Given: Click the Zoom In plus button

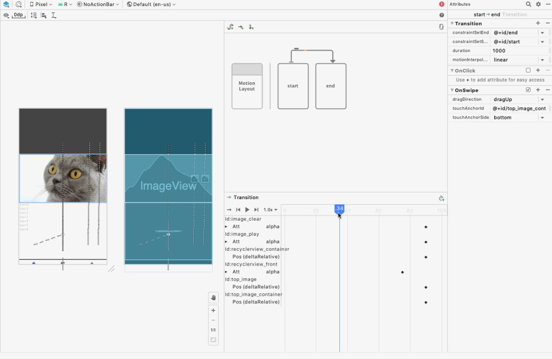Looking at the screenshot, I should (213, 310).
